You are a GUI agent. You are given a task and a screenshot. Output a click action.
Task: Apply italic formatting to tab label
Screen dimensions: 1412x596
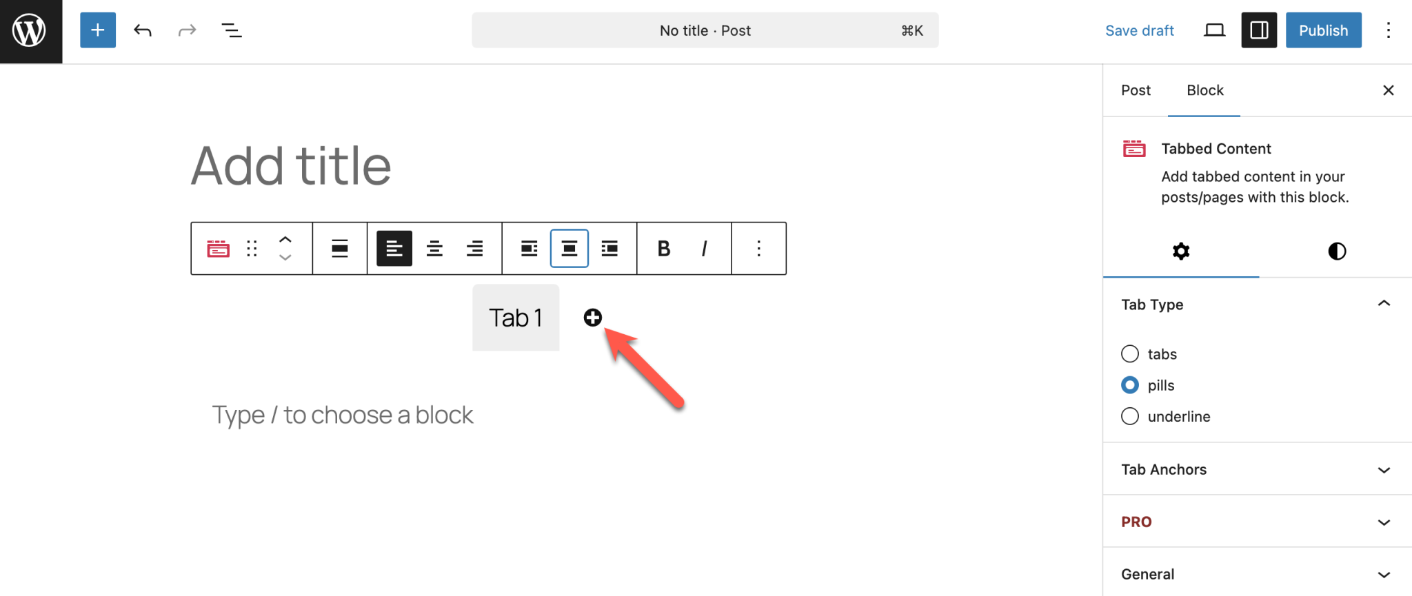coord(703,248)
